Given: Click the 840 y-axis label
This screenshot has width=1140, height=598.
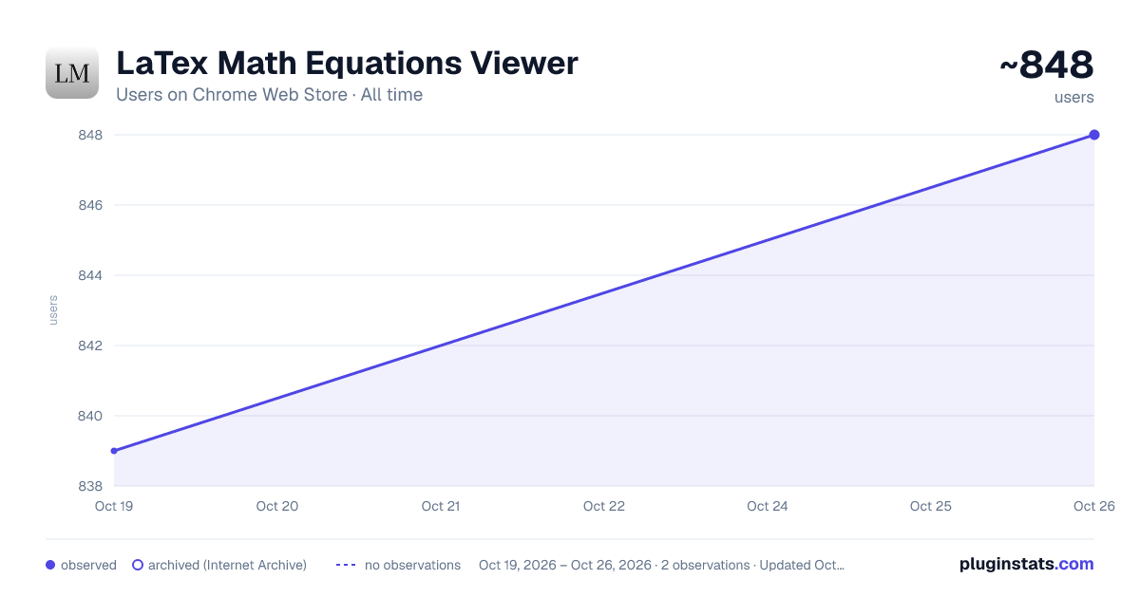Looking at the screenshot, I should point(90,416).
